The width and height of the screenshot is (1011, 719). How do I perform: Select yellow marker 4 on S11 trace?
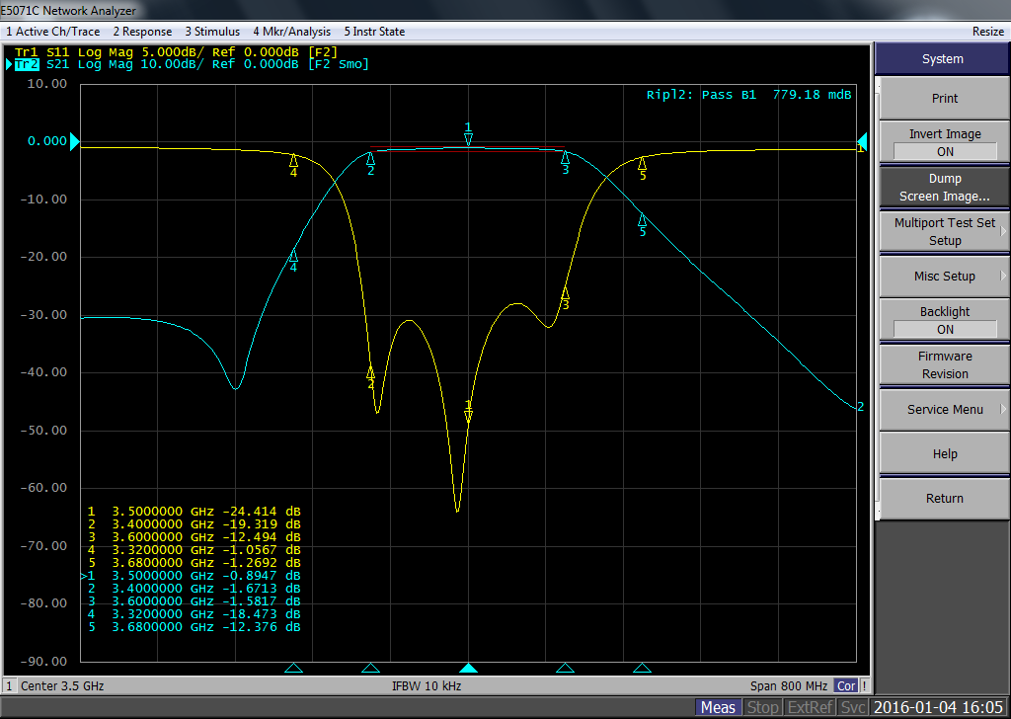pos(293,160)
